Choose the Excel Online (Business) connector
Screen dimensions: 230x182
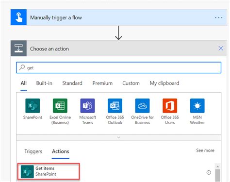(60, 106)
